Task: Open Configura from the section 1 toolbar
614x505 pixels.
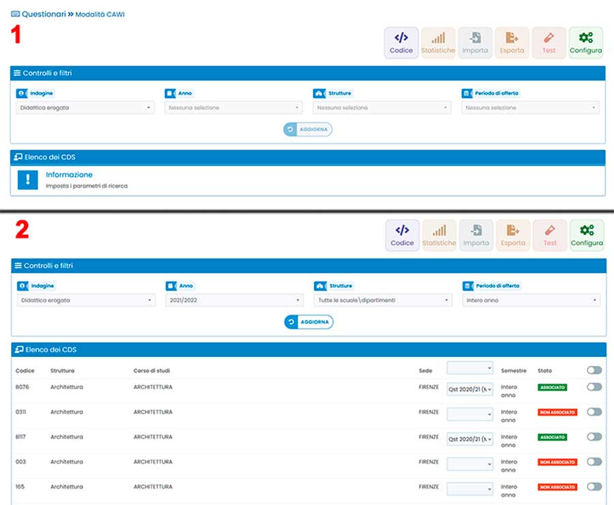Action: click(x=585, y=42)
